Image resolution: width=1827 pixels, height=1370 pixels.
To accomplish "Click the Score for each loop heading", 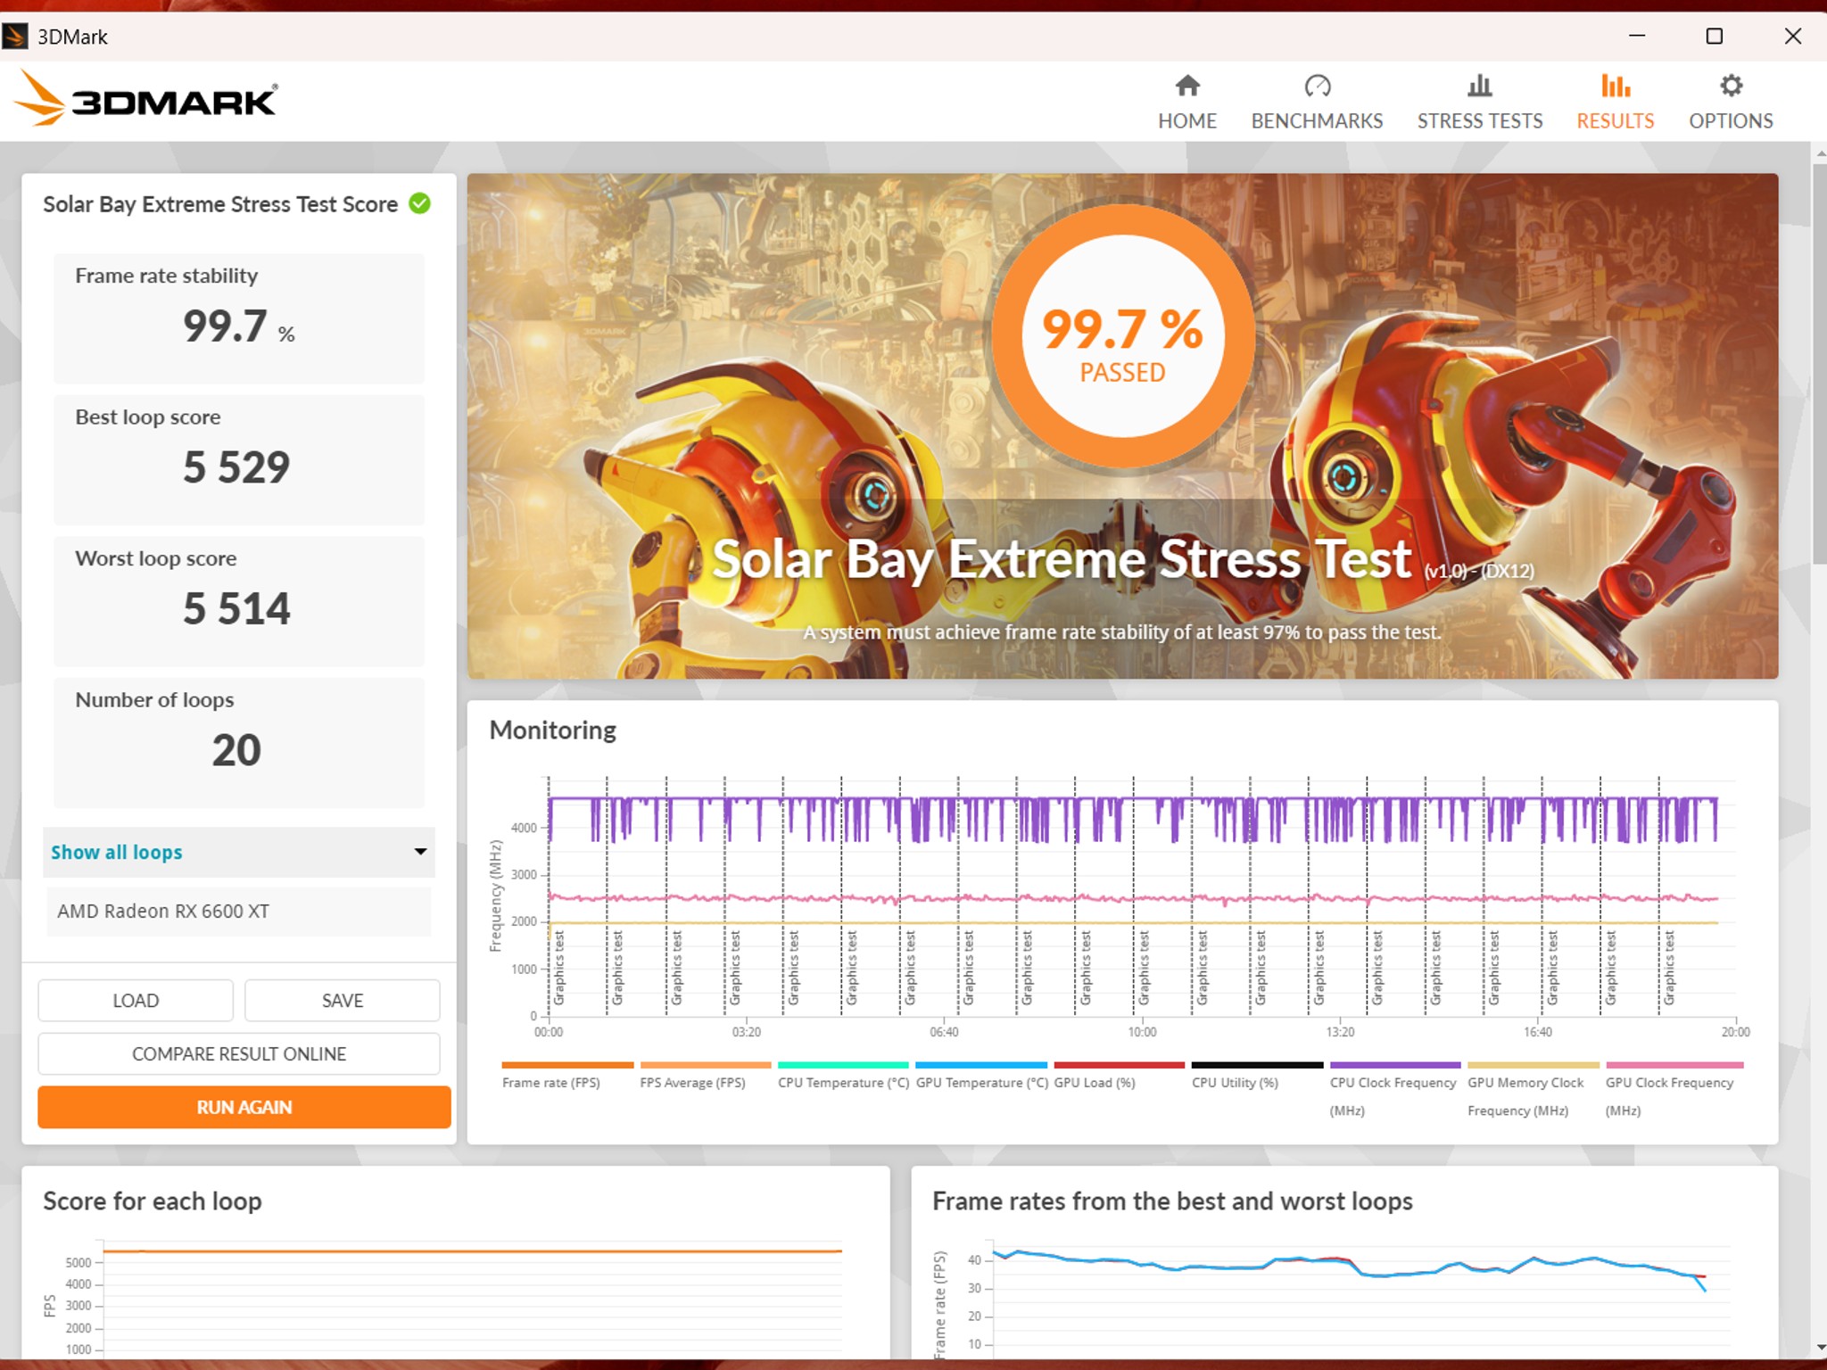I will 153,1201.
